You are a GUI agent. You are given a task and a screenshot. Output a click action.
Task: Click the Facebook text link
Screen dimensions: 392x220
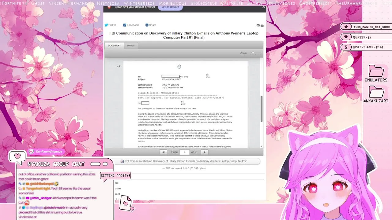click(x=133, y=25)
